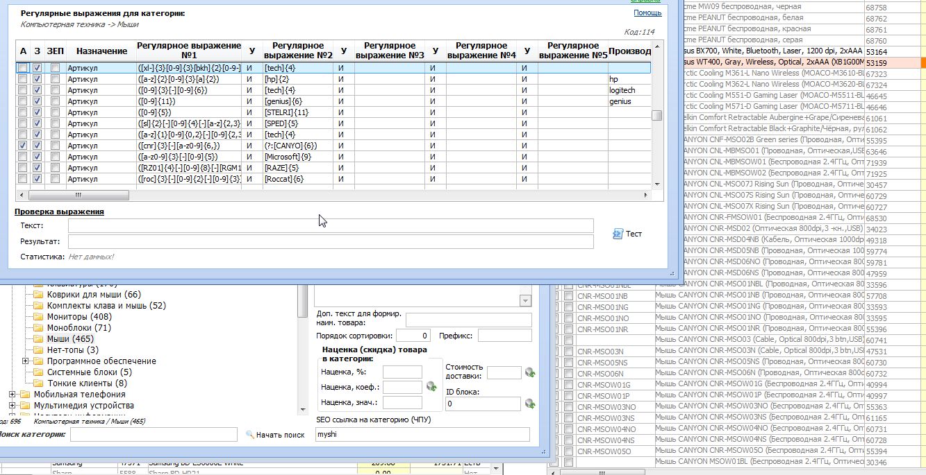Click the folder icon of Нет-топы
The image size is (926, 475).
[x=38, y=350]
